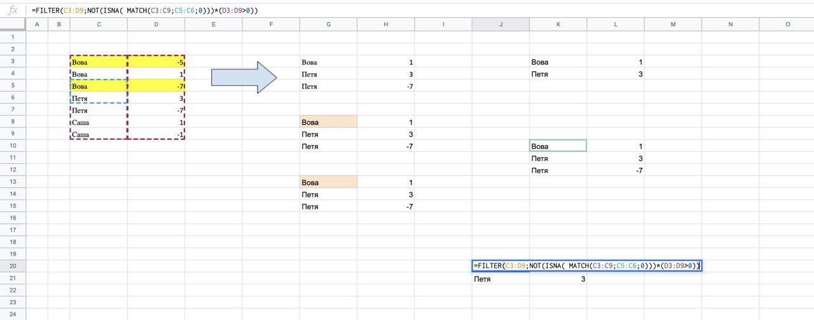Select row 20 header

click(12, 267)
